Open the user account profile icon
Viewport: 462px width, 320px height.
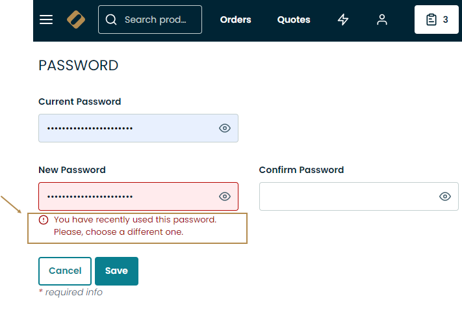pos(382,20)
